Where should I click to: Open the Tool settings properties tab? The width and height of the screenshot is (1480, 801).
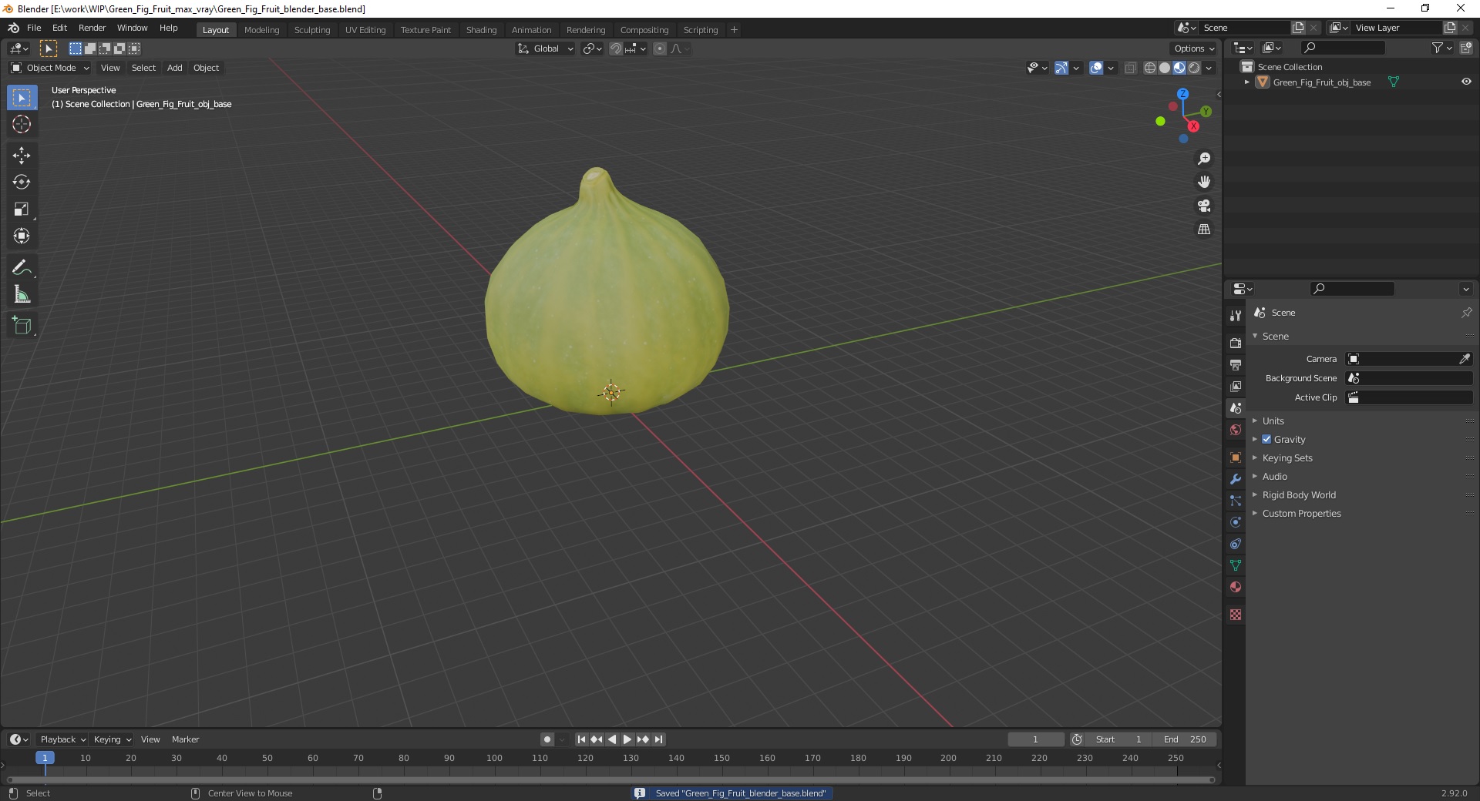(1236, 315)
